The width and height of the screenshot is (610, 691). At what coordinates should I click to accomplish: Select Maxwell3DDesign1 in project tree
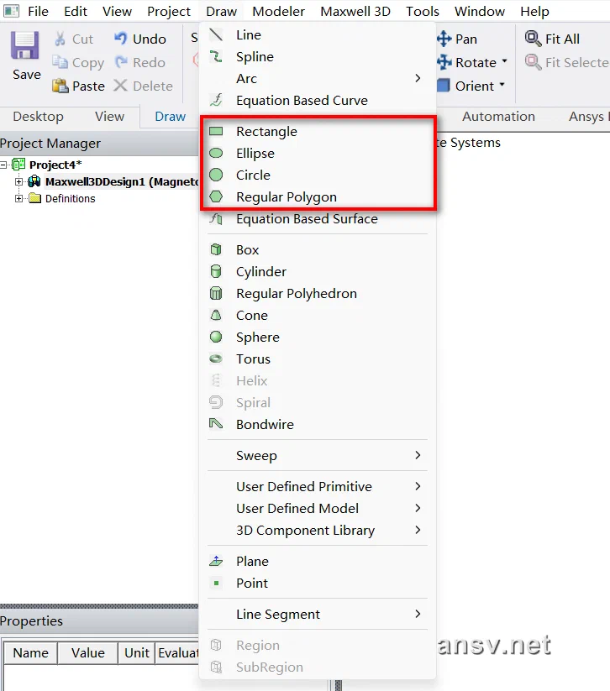(x=122, y=181)
